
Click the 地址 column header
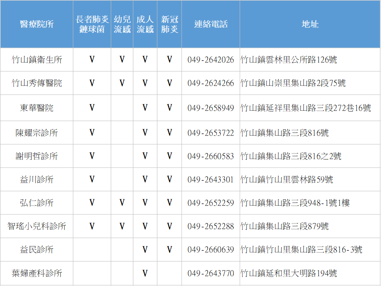click(x=310, y=24)
